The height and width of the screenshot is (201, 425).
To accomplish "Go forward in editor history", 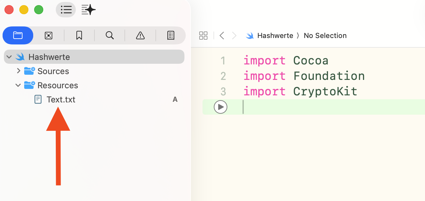I will tap(234, 35).
